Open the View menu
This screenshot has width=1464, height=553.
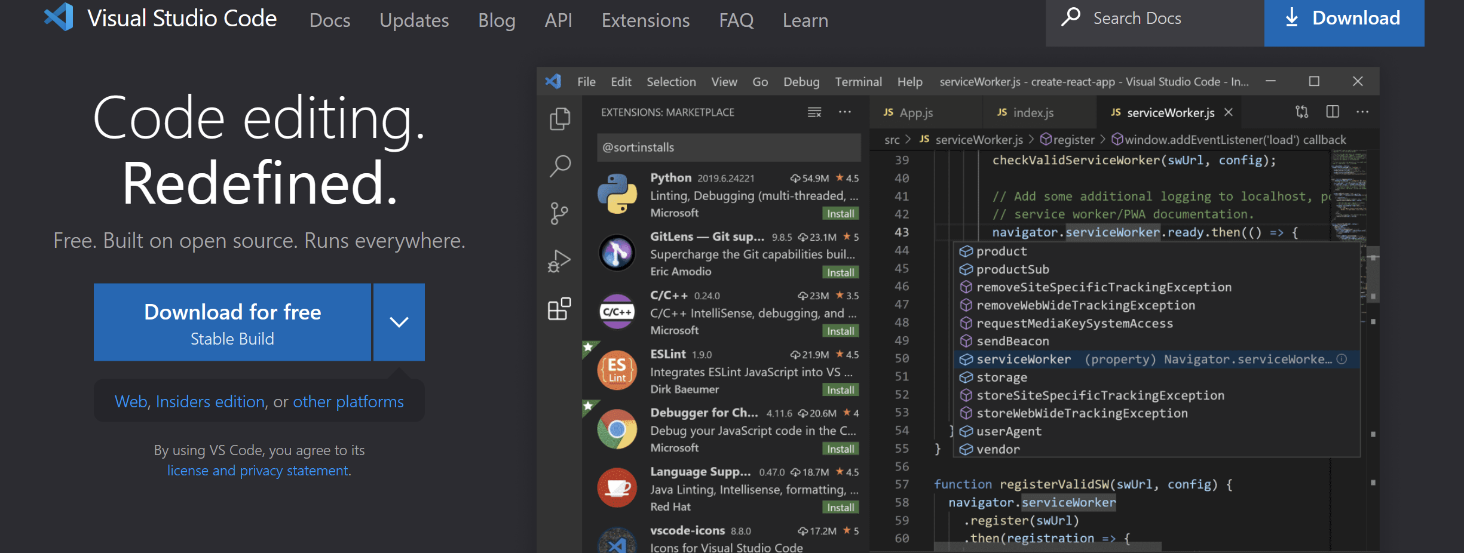724,82
